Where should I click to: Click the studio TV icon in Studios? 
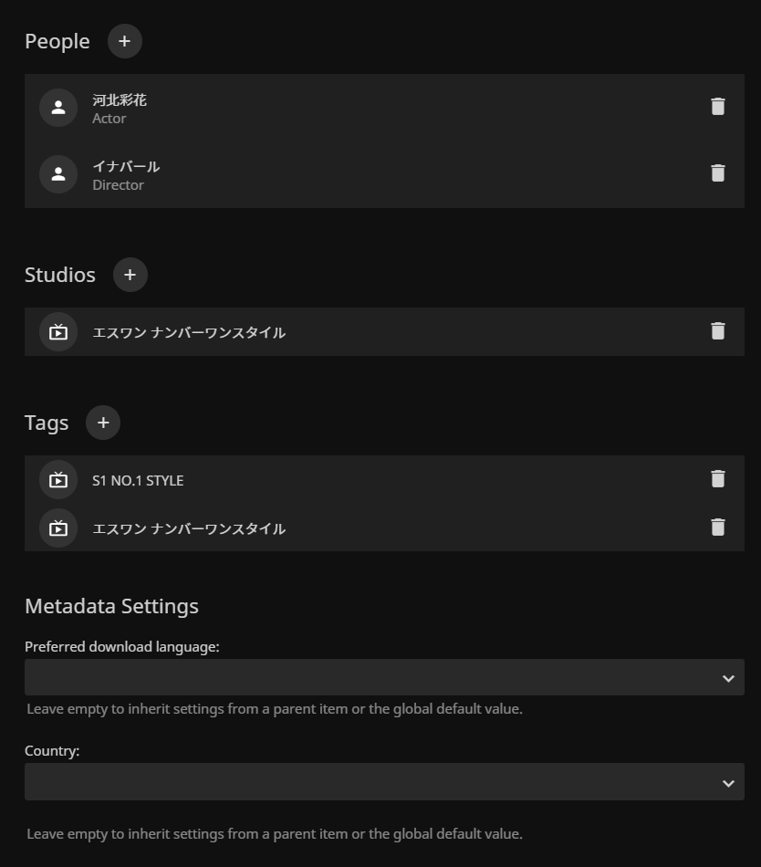click(x=58, y=332)
